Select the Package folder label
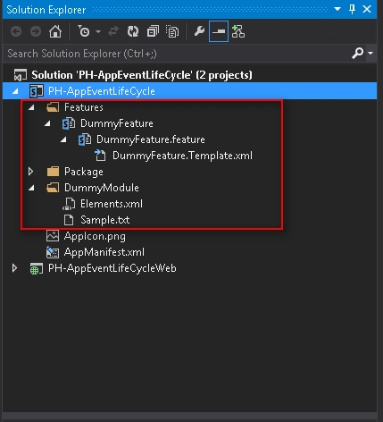This screenshot has height=422, width=383. (x=84, y=172)
